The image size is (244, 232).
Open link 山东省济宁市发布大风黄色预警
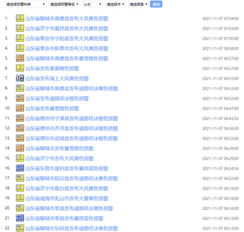pos(59,158)
